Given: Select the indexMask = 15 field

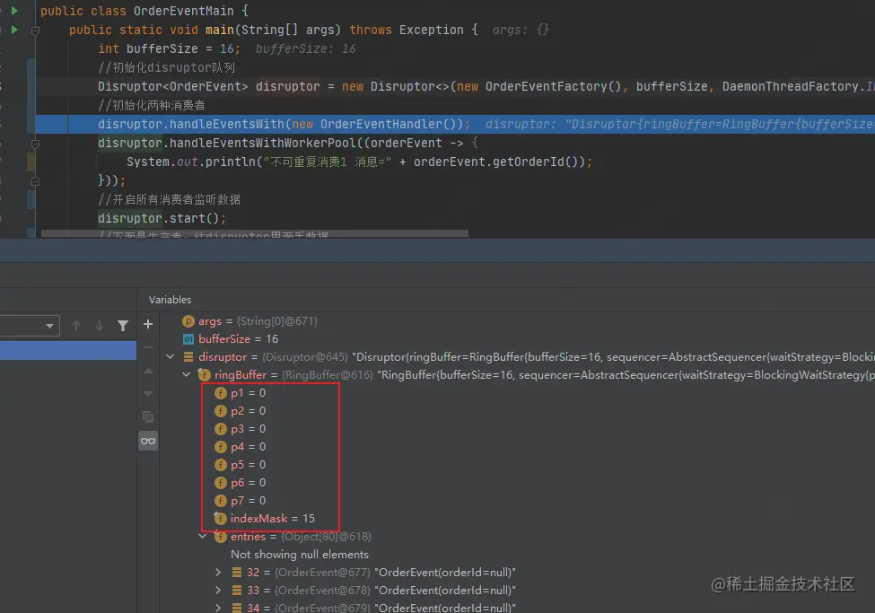Looking at the screenshot, I should [x=273, y=518].
